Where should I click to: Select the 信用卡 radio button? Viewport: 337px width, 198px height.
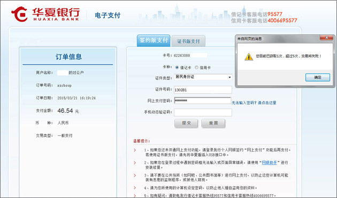[196, 67]
